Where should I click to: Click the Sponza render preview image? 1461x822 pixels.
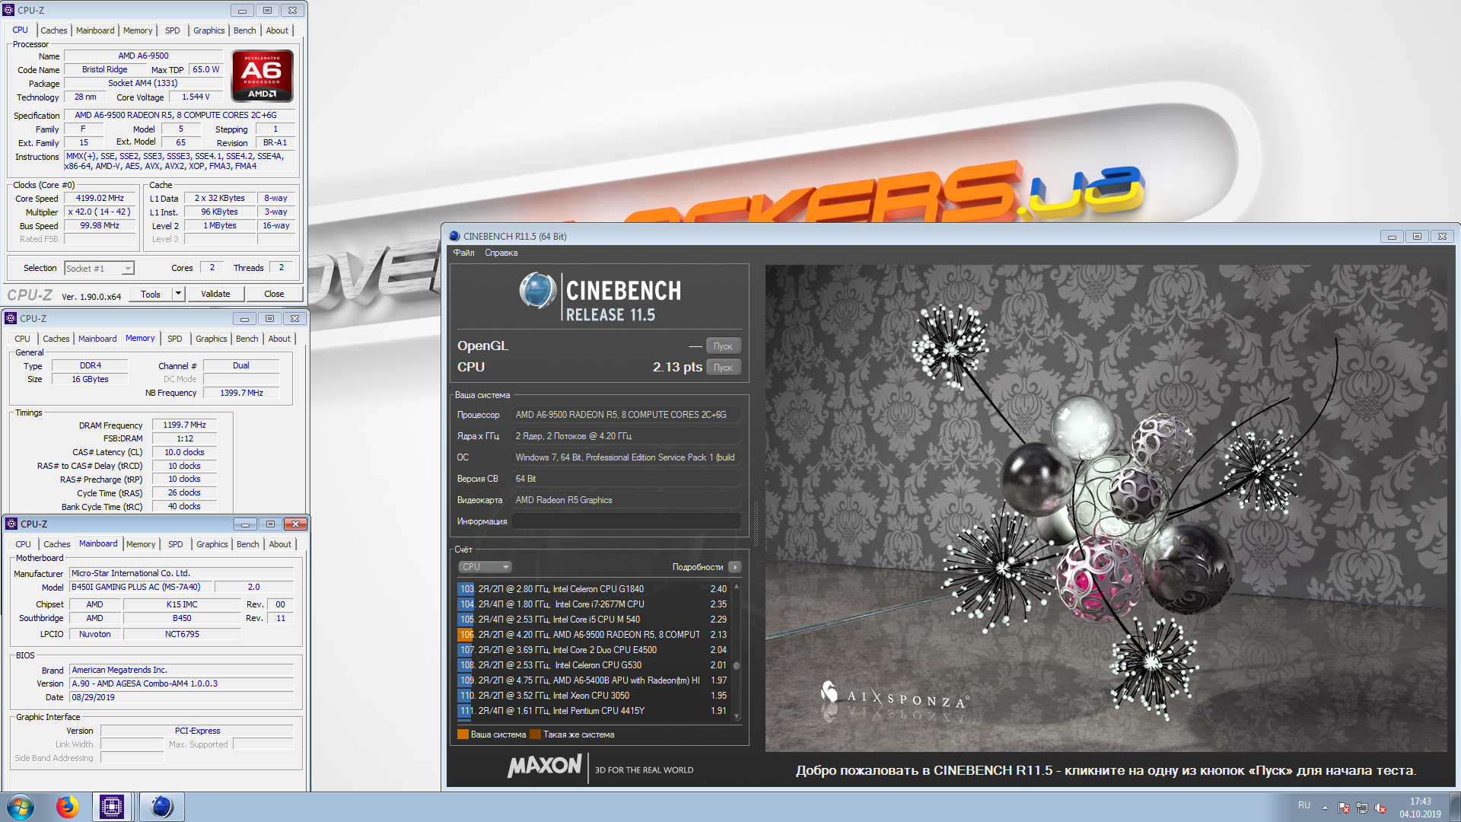point(1106,508)
